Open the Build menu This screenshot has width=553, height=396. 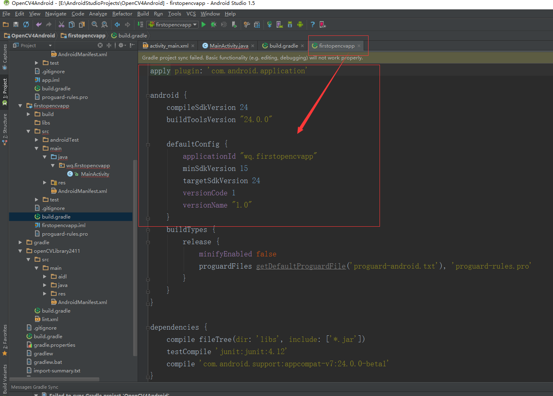[x=143, y=13]
